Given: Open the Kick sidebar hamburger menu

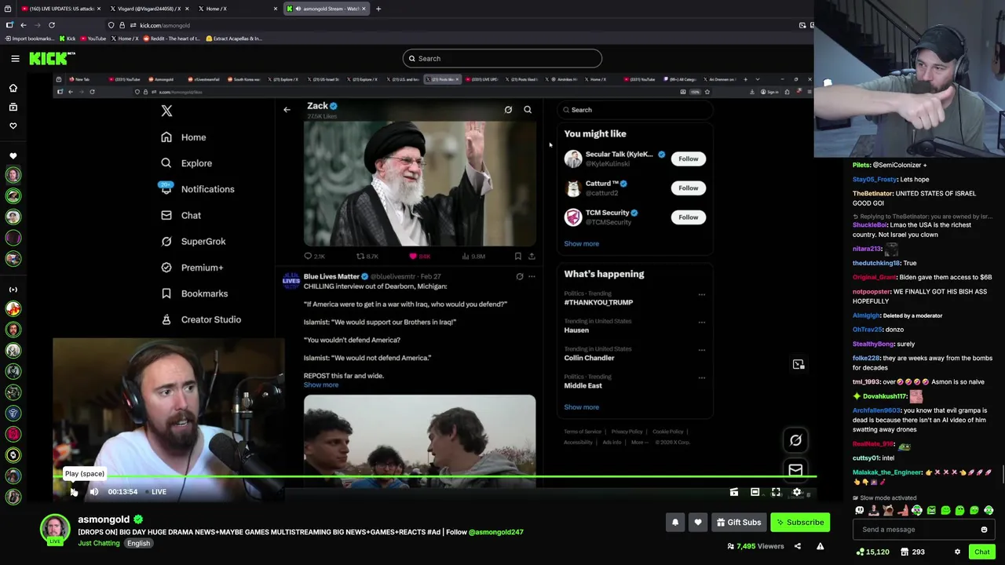Looking at the screenshot, I should click(x=15, y=58).
